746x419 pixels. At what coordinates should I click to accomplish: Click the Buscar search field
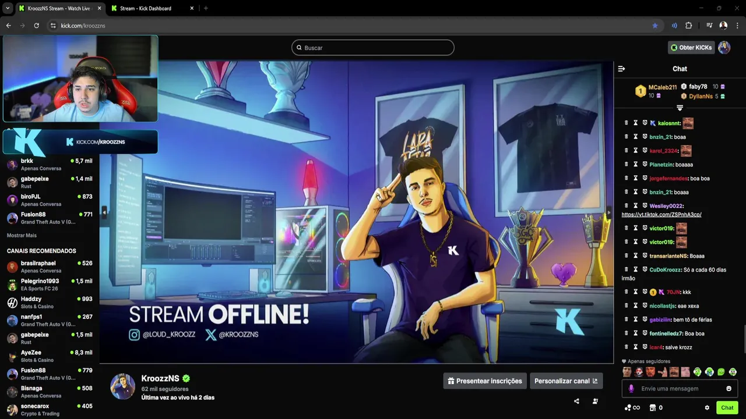pos(373,48)
